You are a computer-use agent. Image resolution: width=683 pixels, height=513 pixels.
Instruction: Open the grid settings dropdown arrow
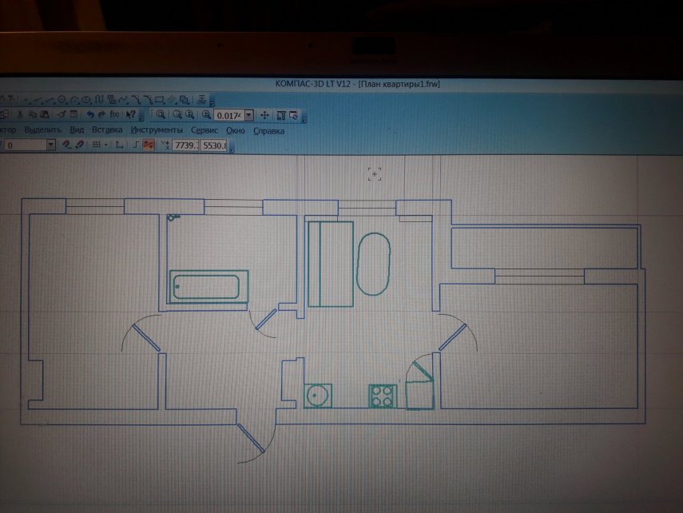pyautogui.click(x=107, y=145)
